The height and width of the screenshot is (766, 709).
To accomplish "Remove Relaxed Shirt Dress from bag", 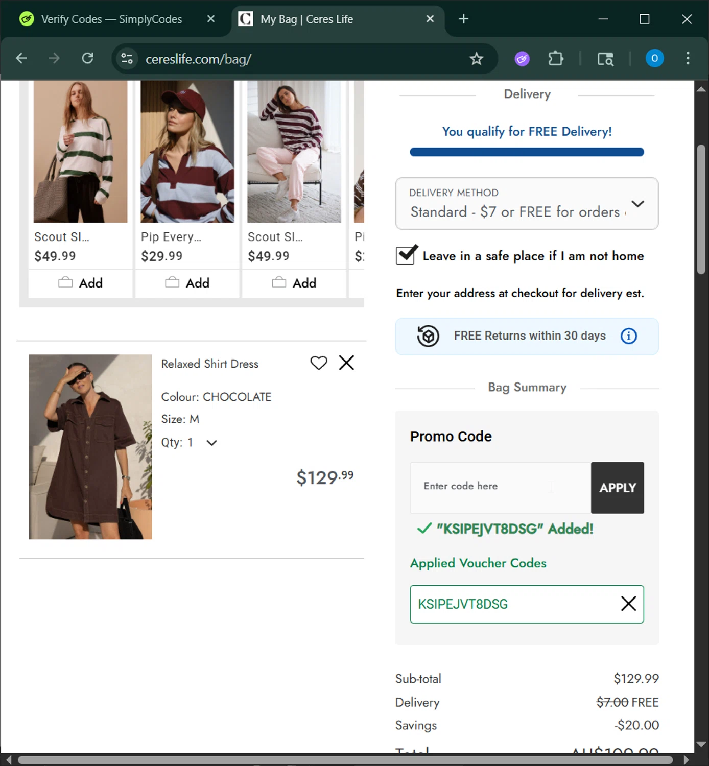I will pos(346,363).
